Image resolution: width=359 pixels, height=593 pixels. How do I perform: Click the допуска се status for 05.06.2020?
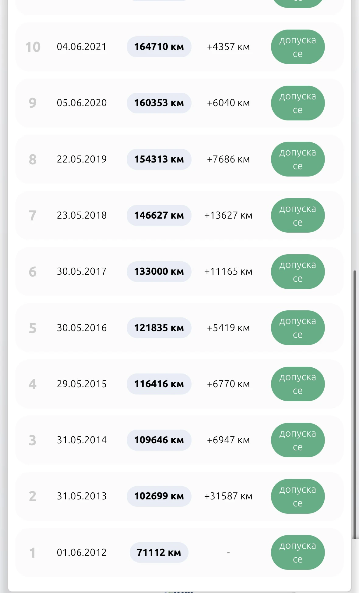click(298, 103)
